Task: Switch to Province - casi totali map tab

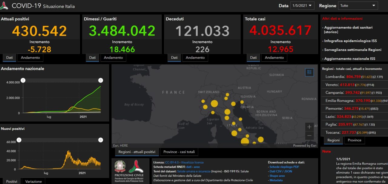Action: (x=179, y=152)
